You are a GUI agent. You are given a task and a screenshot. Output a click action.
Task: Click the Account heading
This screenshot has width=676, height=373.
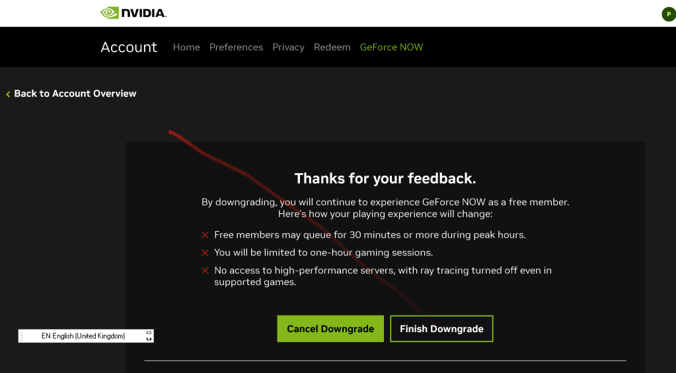point(129,47)
